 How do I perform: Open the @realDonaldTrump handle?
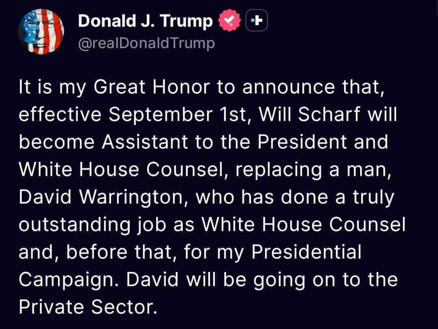pos(146,43)
